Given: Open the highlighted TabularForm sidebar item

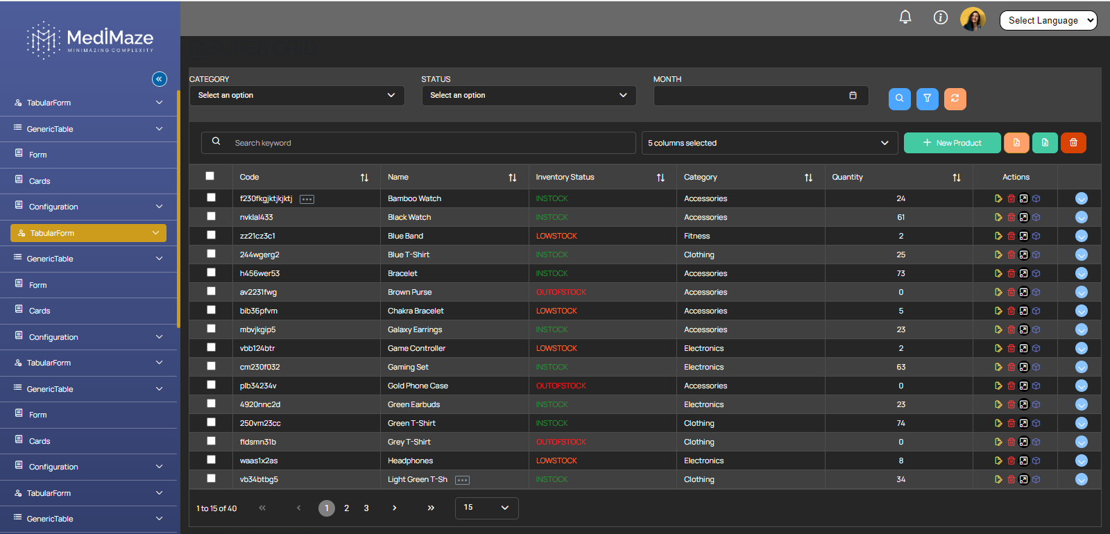Looking at the screenshot, I should coord(88,233).
